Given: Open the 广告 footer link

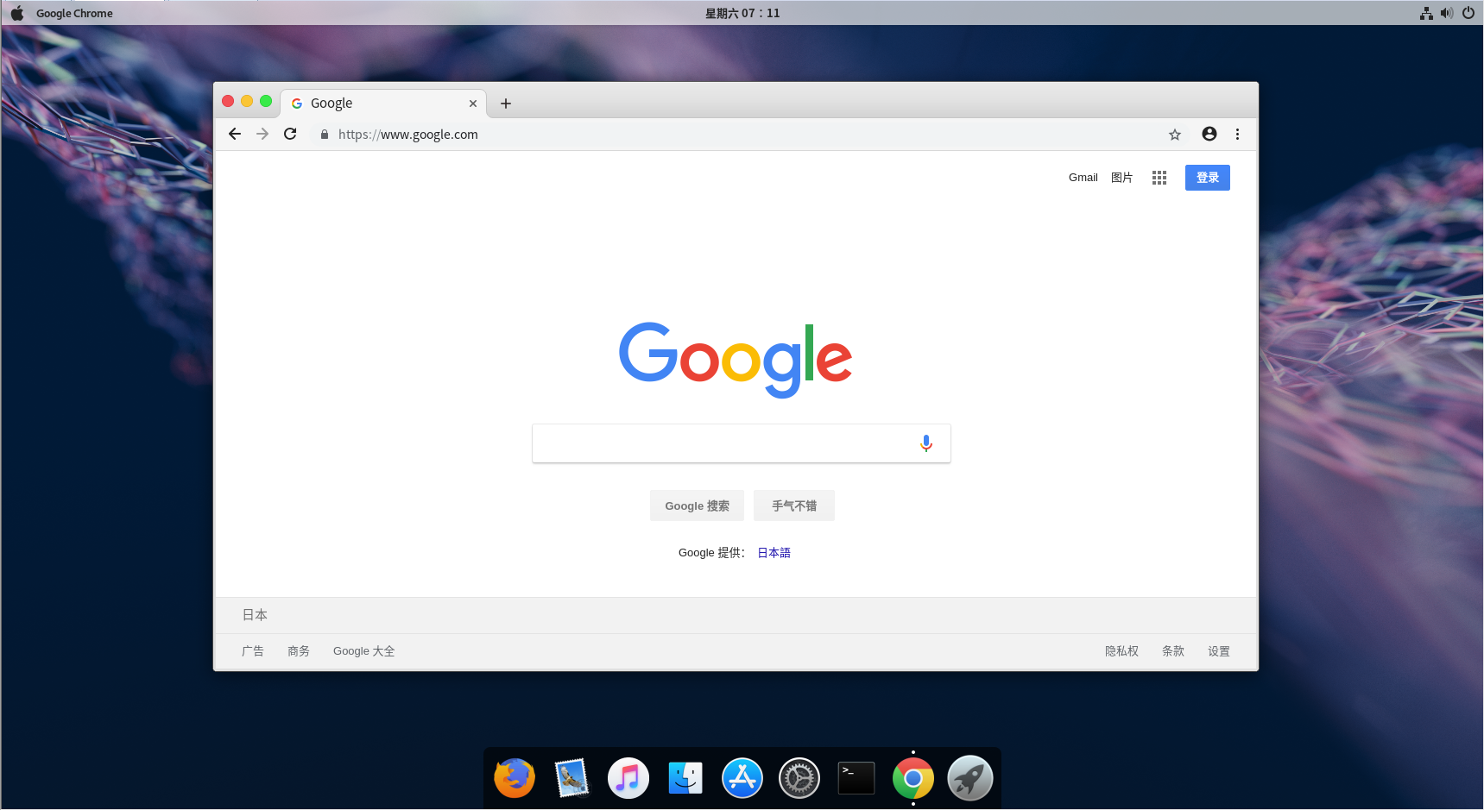Looking at the screenshot, I should pyautogui.click(x=253, y=651).
